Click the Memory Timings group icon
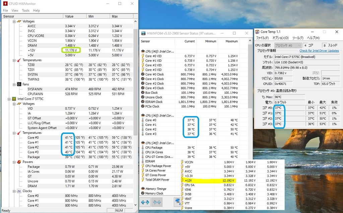343x213 pixels. tap(143, 189)
